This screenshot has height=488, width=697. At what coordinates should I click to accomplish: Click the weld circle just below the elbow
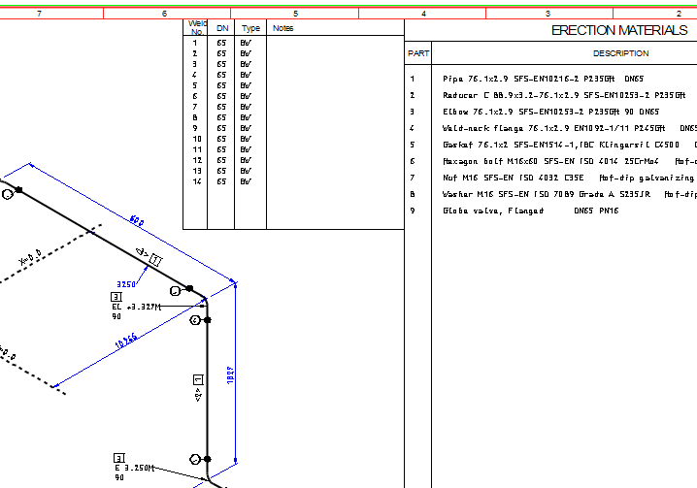195,320
